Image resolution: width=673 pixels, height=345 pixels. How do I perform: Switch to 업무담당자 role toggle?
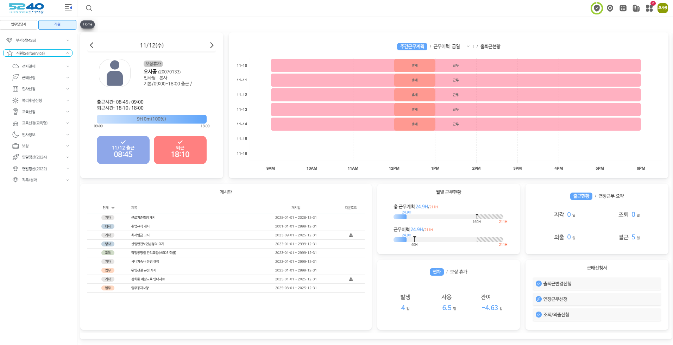coord(19,25)
